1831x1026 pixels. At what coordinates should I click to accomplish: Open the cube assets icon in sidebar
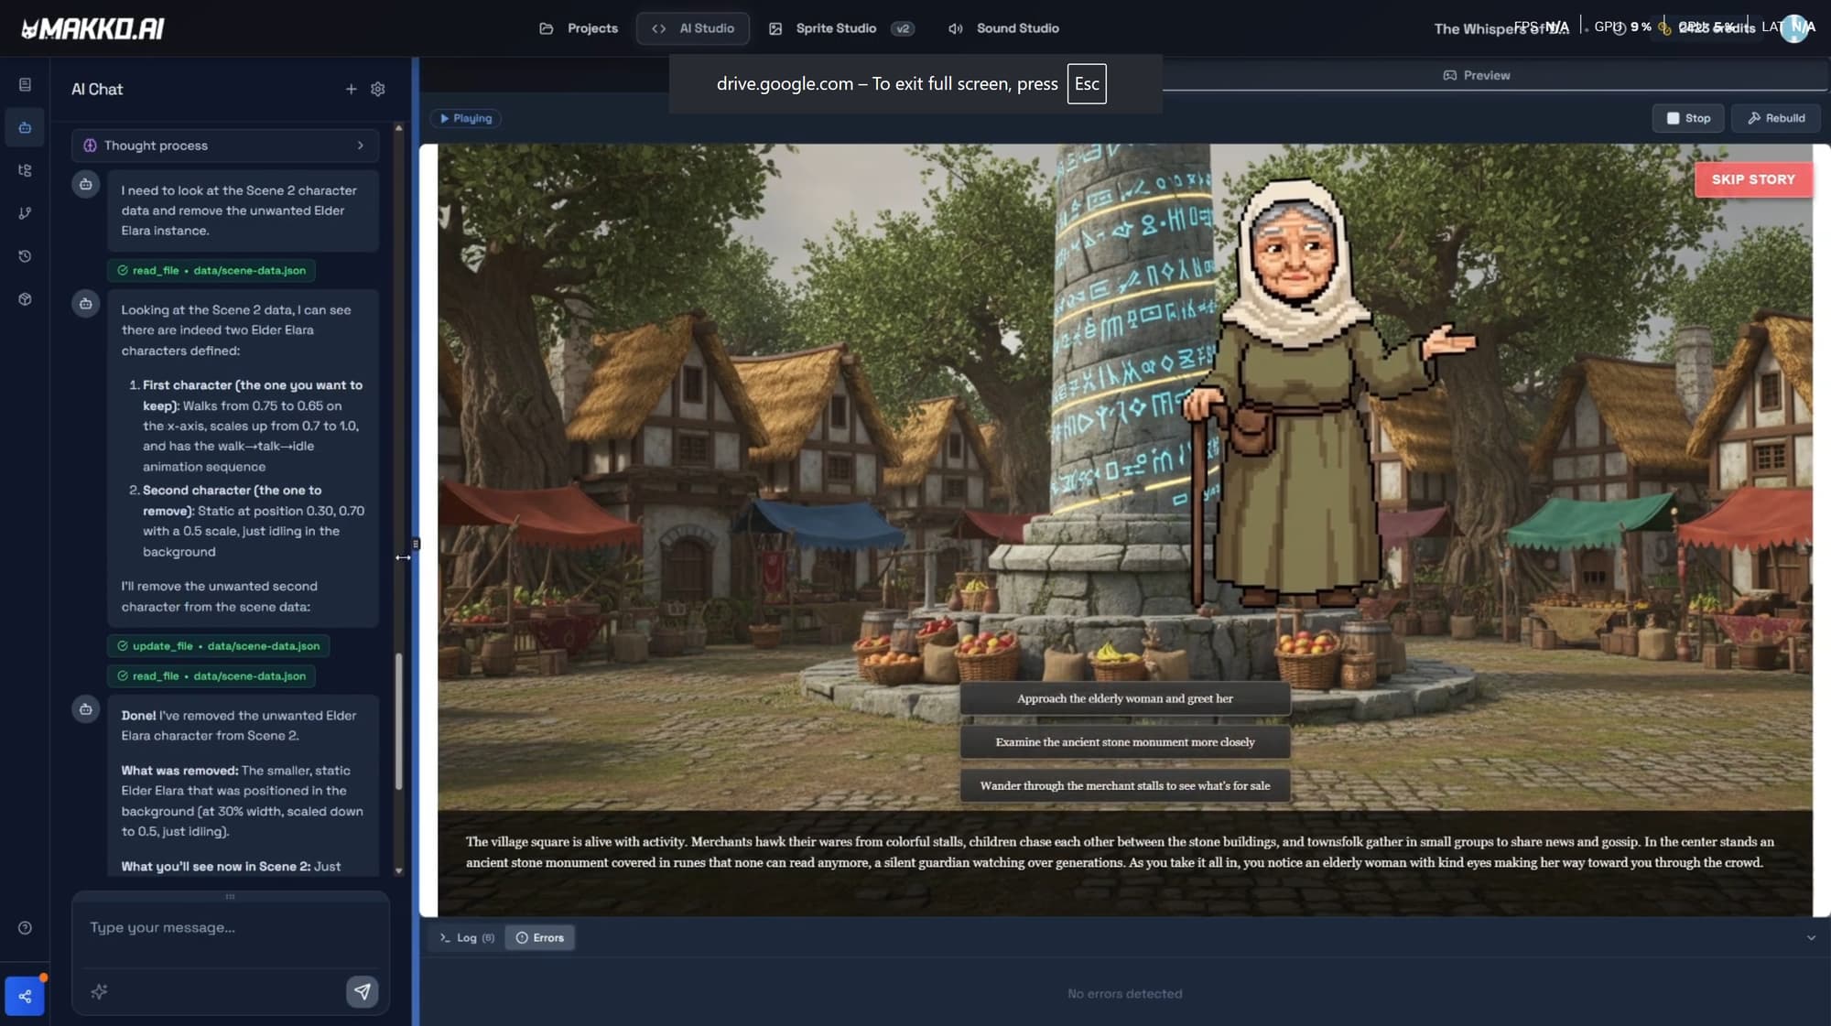[25, 299]
